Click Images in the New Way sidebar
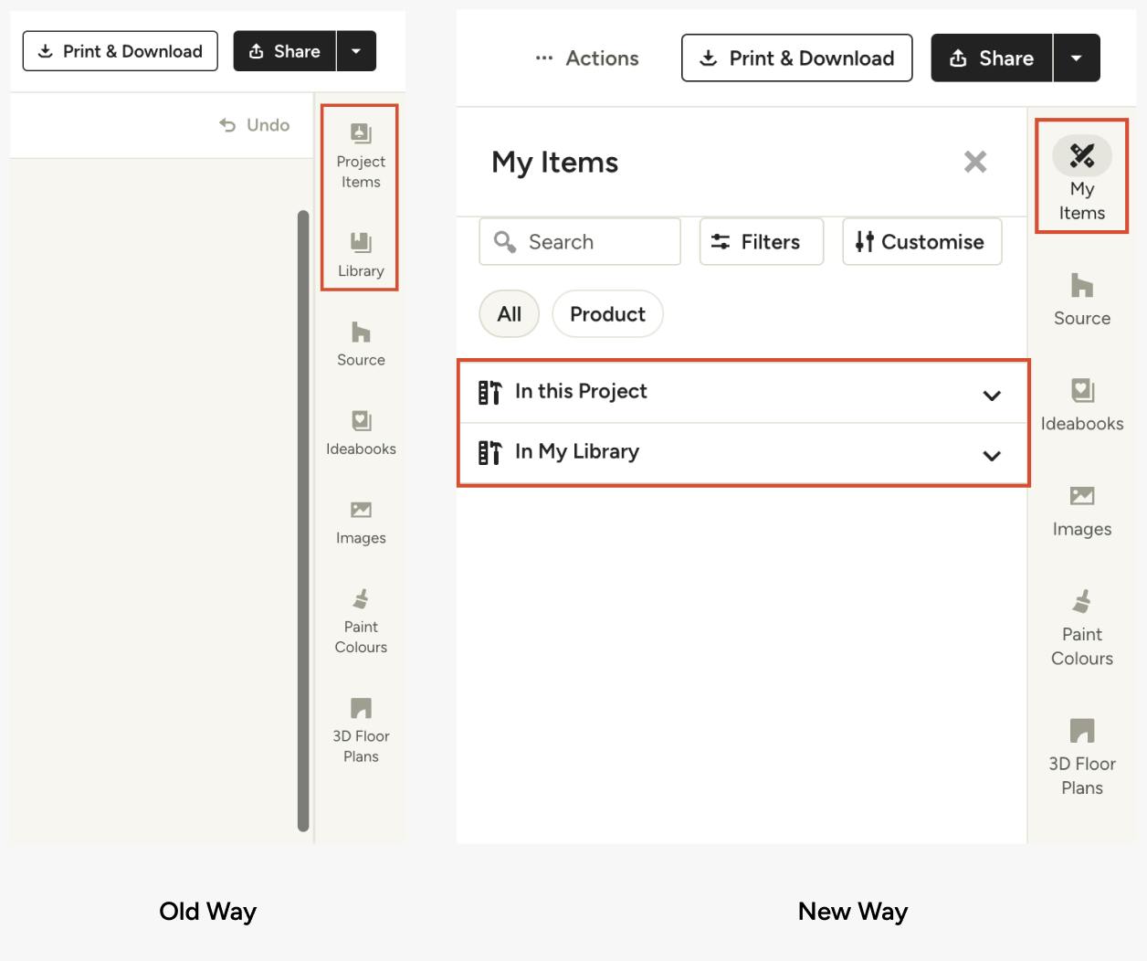Image resolution: width=1147 pixels, height=961 pixels. [1081, 511]
